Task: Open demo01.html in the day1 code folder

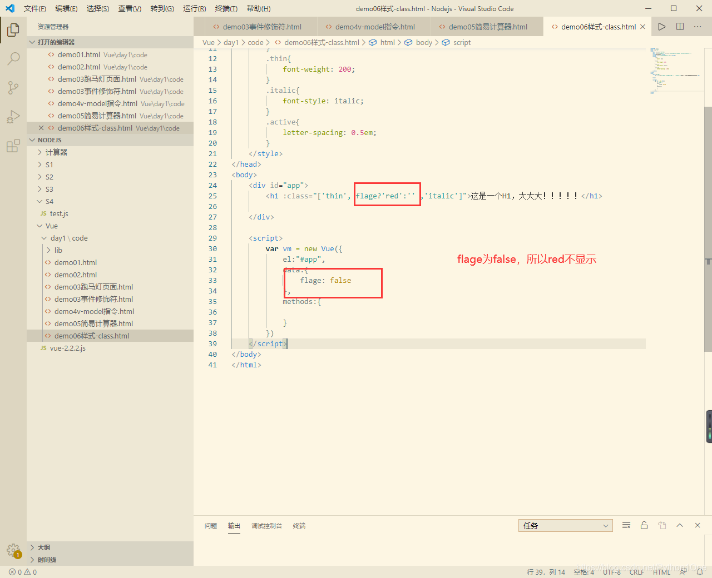Action: pyautogui.click(x=110, y=262)
